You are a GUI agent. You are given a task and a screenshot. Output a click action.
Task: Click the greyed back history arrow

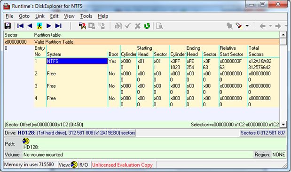263,26
